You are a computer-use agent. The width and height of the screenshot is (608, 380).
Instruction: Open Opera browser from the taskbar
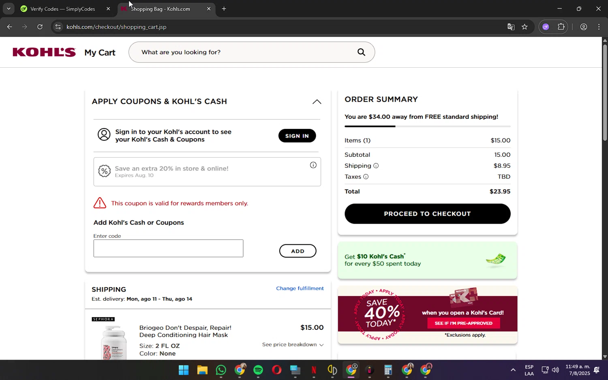[x=277, y=370]
